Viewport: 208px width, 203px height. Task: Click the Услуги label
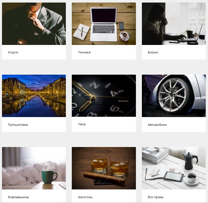(x=13, y=52)
